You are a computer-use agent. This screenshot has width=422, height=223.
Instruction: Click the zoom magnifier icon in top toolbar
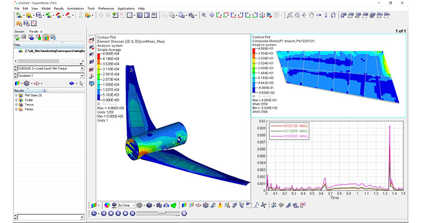pos(204,15)
